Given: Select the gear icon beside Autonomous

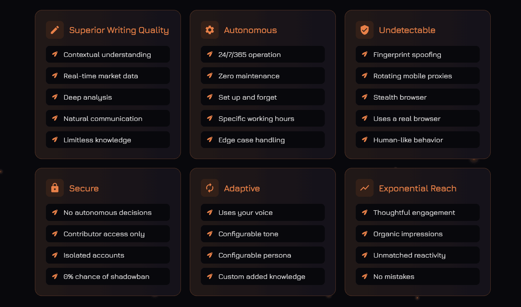Looking at the screenshot, I should 210,30.
